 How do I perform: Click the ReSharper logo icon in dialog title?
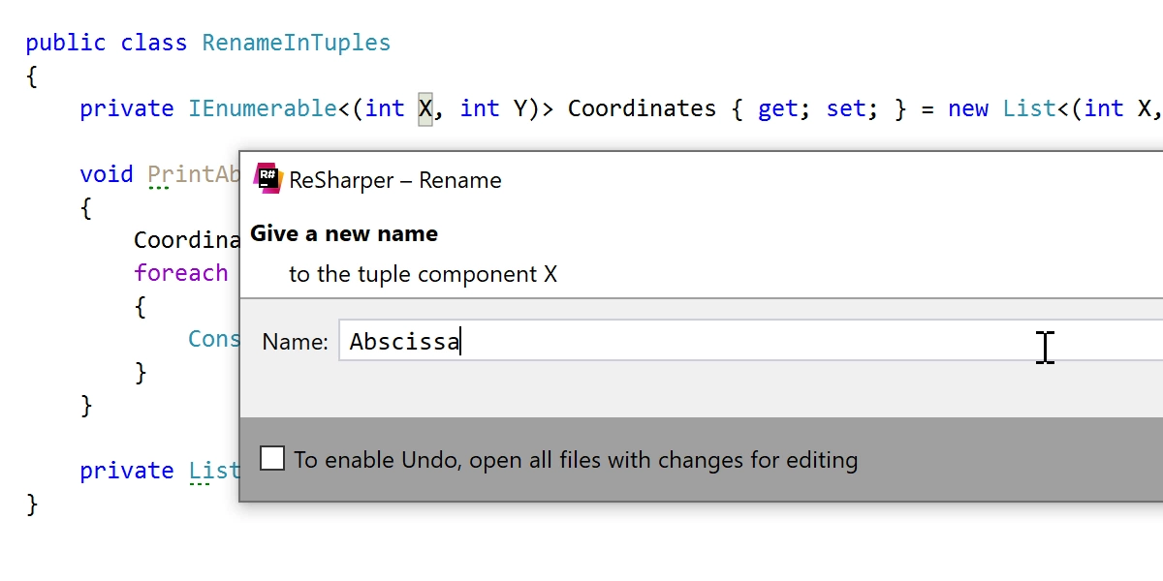(x=267, y=179)
